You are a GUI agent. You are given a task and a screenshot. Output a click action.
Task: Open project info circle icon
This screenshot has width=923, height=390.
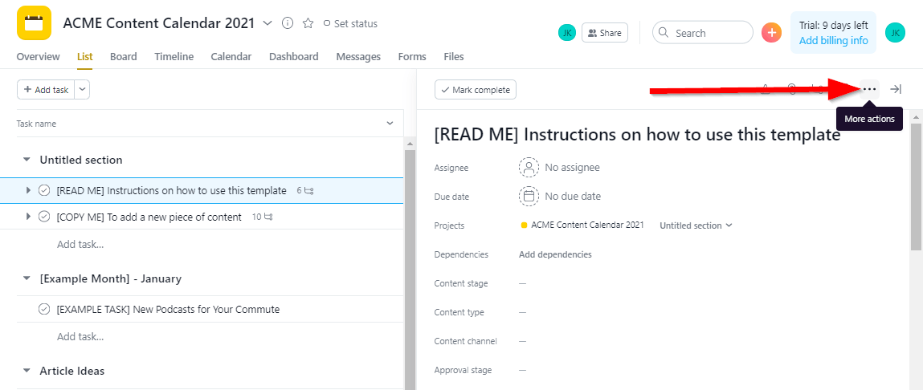point(288,23)
